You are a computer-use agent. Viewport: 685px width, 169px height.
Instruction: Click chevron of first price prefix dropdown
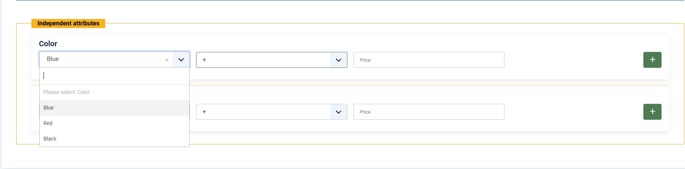tap(338, 60)
